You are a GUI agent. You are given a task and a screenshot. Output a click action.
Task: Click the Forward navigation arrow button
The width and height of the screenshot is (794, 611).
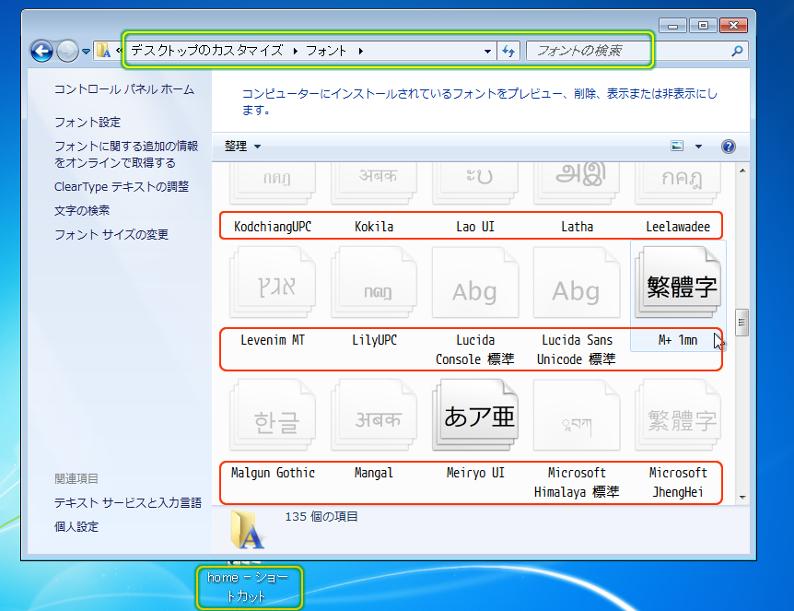(x=67, y=52)
